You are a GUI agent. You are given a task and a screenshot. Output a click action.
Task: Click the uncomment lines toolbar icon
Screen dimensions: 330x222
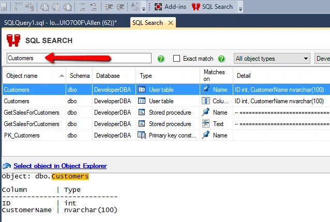94,7
